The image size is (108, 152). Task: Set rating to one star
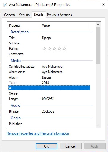[x=44, y=49]
